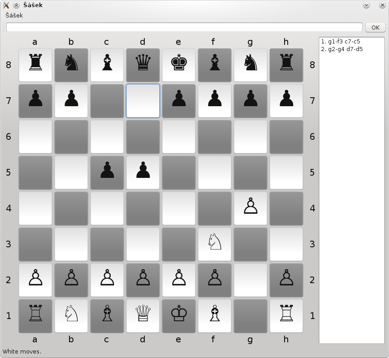This screenshot has height=358, width=389.
Task: Open the window menu icon in title bar
Action: click(6, 5)
